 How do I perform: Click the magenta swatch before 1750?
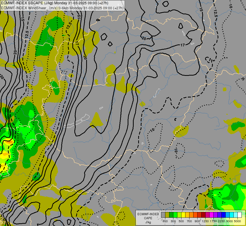tap(212, 215)
